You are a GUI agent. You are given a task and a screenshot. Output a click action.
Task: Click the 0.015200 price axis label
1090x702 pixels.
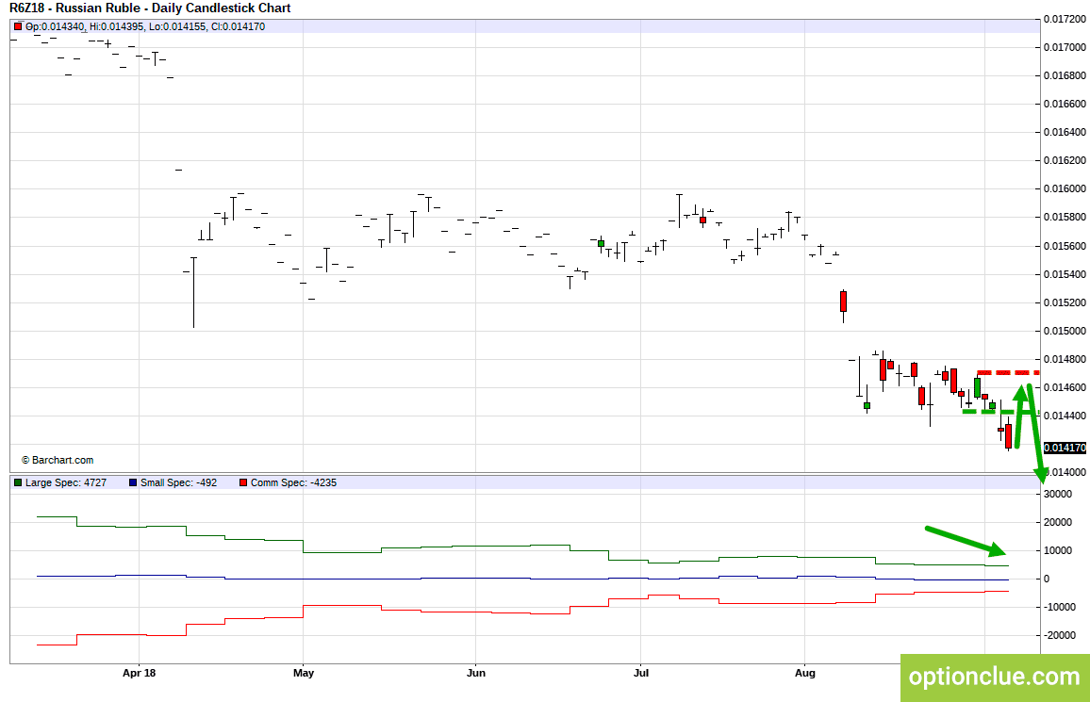(x=1065, y=302)
